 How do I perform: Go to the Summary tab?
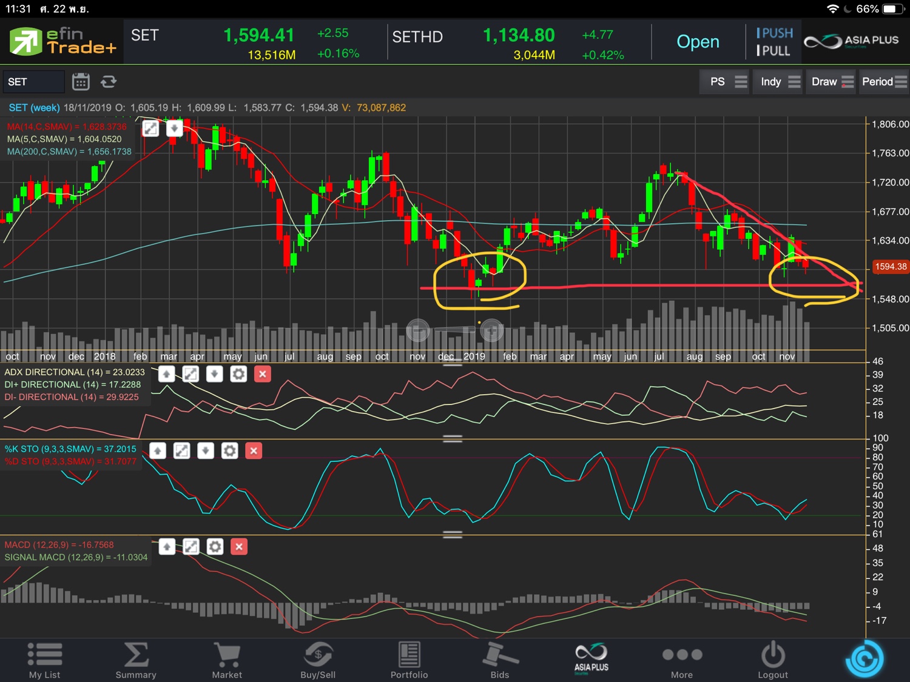click(136, 660)
